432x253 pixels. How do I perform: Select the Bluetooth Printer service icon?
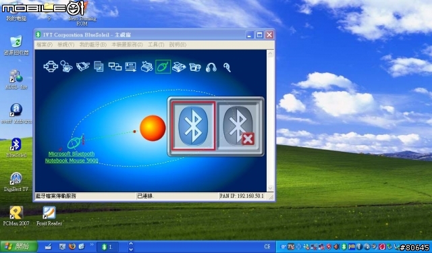click(x=147, y=67)
